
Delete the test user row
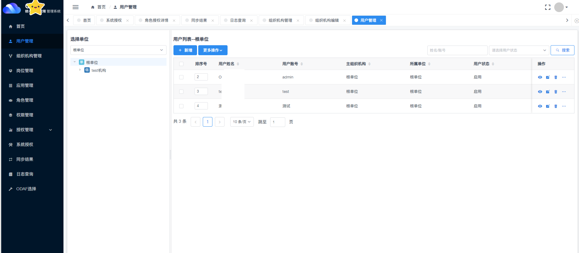point(556,92)
